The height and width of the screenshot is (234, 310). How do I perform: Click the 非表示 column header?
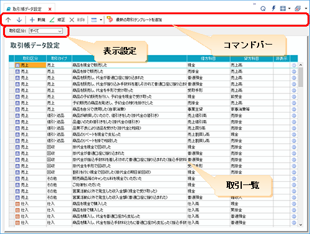tap(281, 58)
